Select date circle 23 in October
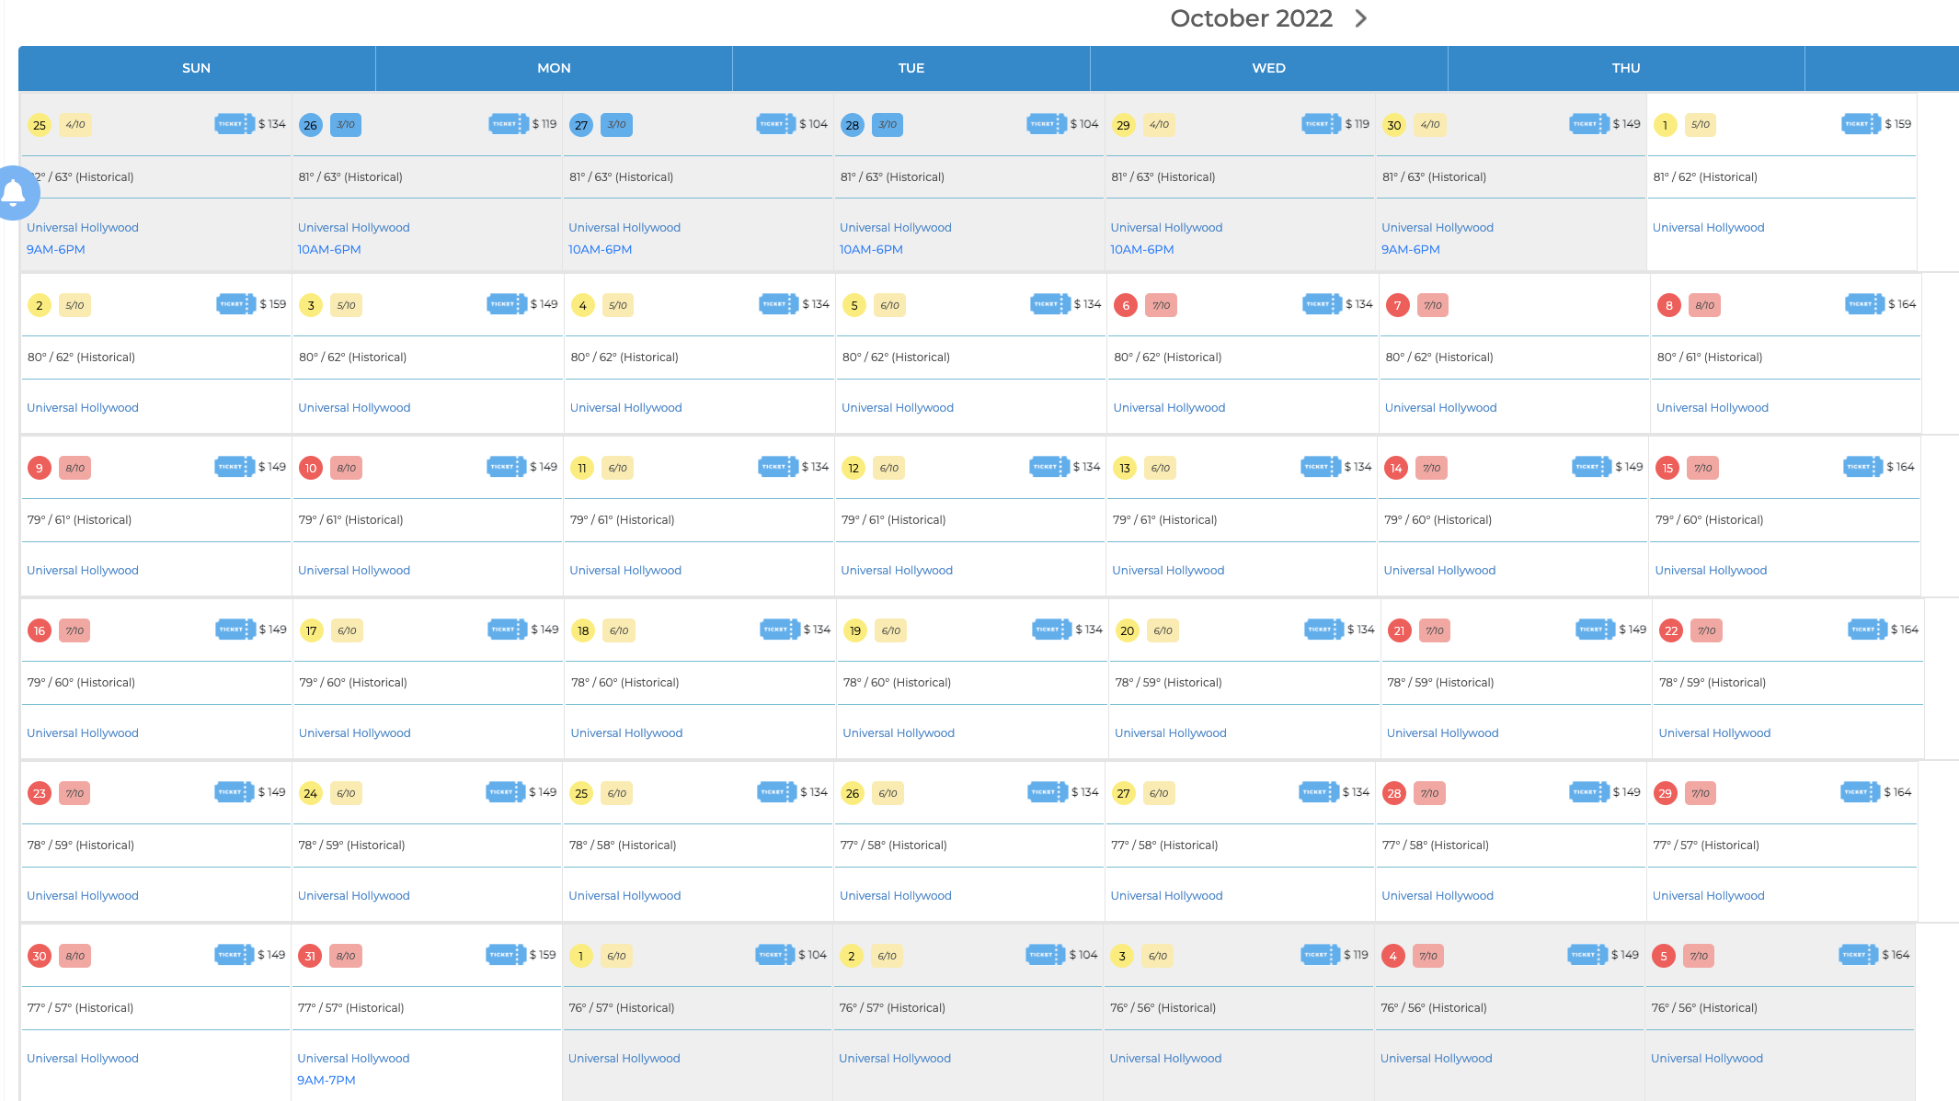 click(40, 793)
